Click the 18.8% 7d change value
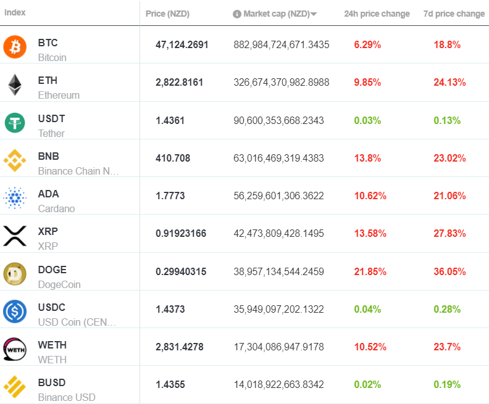 [447, 44]
